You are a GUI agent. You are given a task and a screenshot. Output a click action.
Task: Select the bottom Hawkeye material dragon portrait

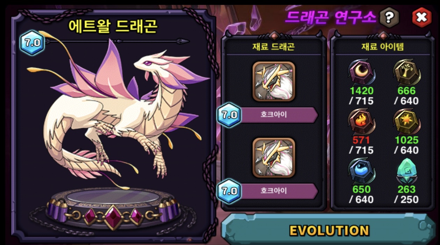(x=274, y=158)
